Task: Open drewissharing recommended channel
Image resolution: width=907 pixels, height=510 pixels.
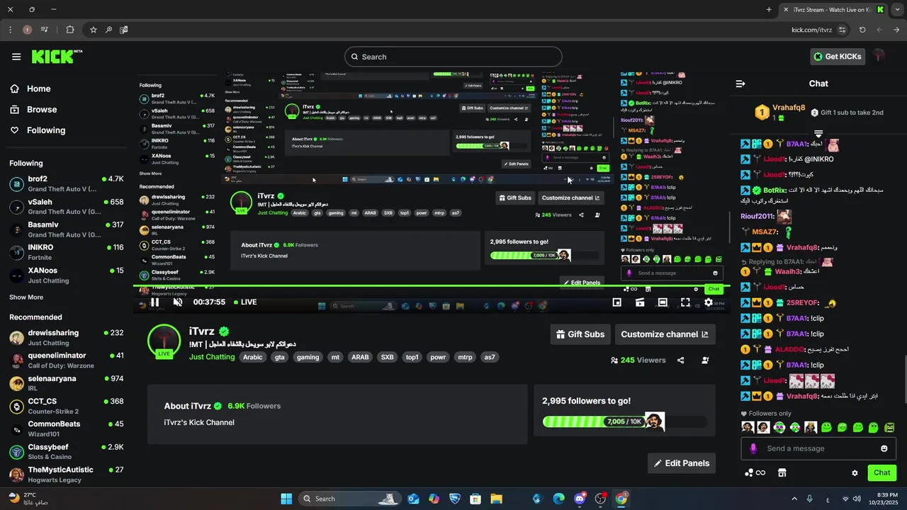Action: pyautogui.click(x=67, y=338)
